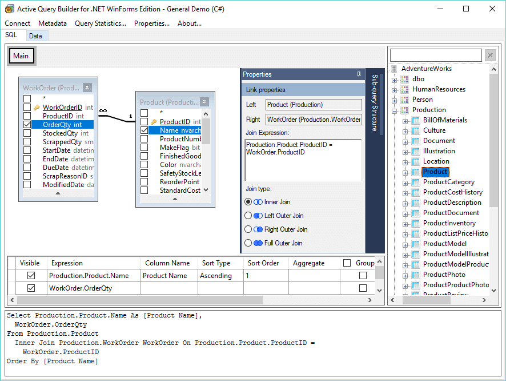
Task: Click the application icon in title bar
Action: pos(9,9)
